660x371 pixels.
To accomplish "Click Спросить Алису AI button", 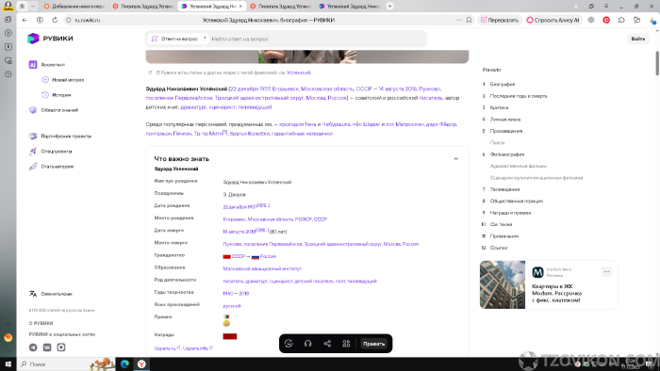I will tap(553, 20).
